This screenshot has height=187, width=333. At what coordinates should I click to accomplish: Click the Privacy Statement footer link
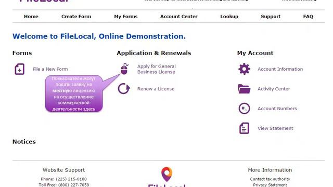pos(270,185)
